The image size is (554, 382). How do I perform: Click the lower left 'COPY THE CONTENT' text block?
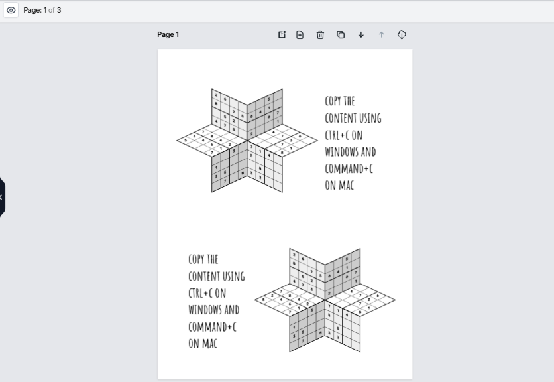click(216, 300)
